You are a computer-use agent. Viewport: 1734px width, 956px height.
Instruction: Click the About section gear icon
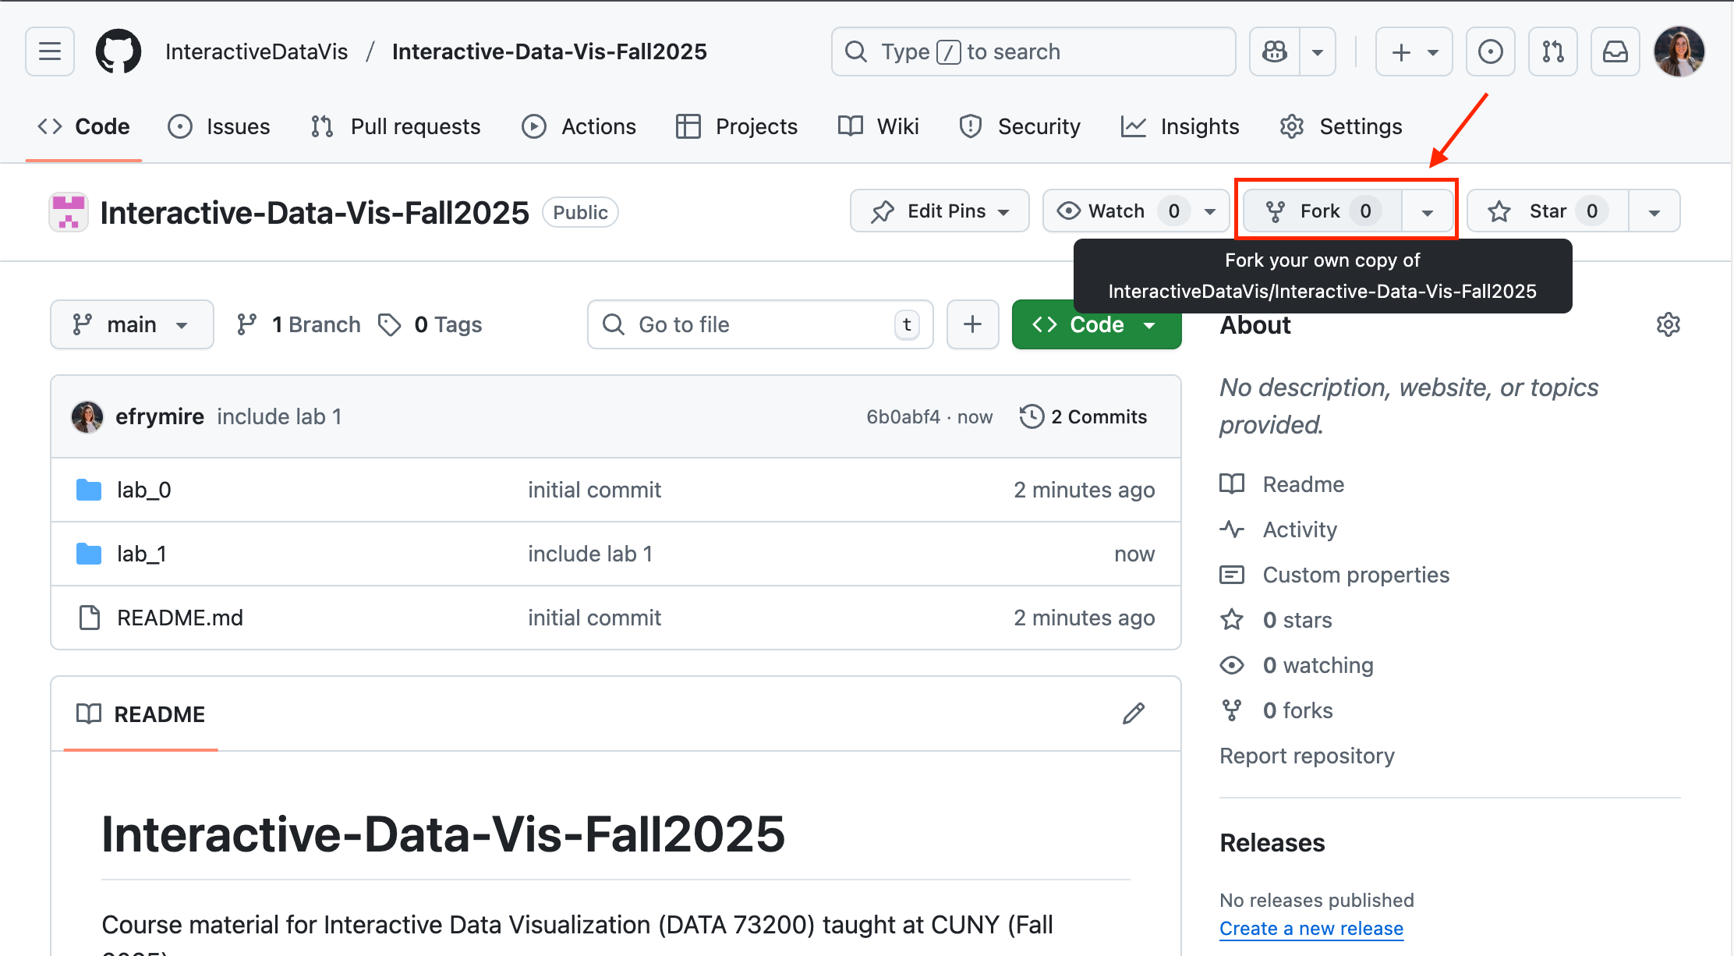point(1668,324)
